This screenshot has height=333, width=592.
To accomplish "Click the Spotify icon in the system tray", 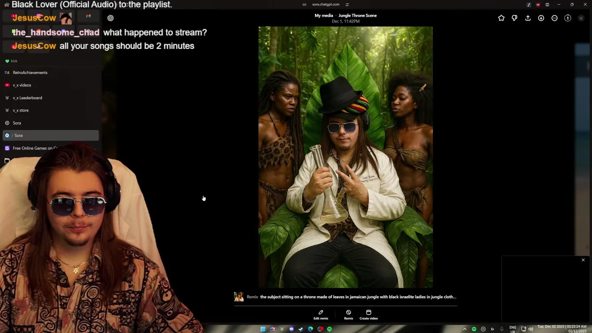I will 474,329.
